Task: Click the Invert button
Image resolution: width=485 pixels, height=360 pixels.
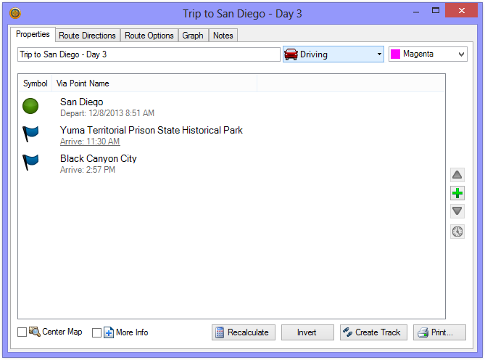Action: click(307, 332)
